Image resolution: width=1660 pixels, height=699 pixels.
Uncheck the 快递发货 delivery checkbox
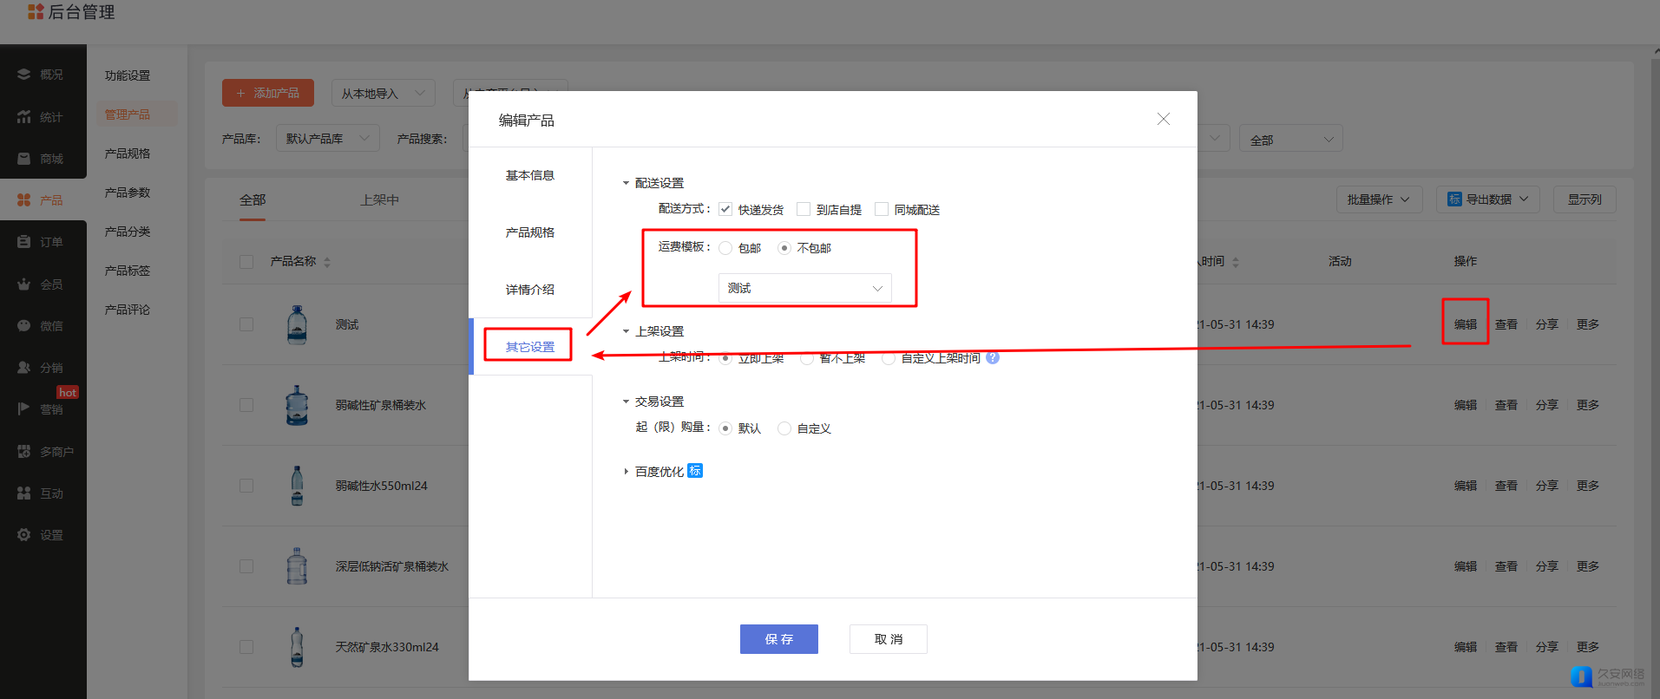point(725,209)
